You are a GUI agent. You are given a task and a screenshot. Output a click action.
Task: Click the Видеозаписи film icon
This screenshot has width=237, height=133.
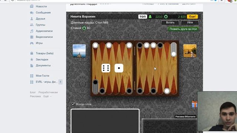point(31,37)
